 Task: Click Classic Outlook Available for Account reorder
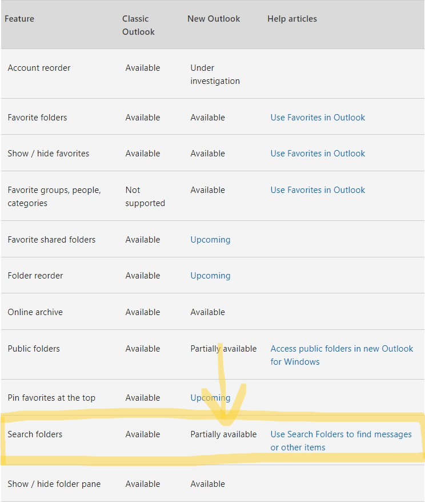click(x=143, y=68)
